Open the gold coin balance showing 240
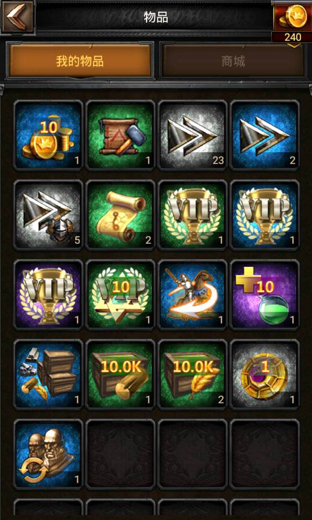 tap(293, 22)
